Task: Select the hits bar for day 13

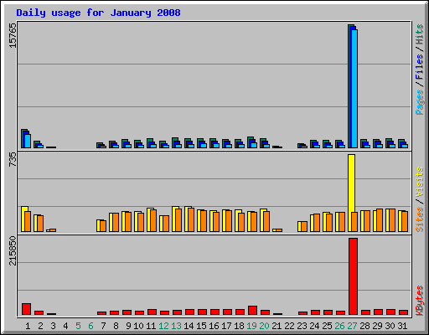Action: [x=173, y=142]
